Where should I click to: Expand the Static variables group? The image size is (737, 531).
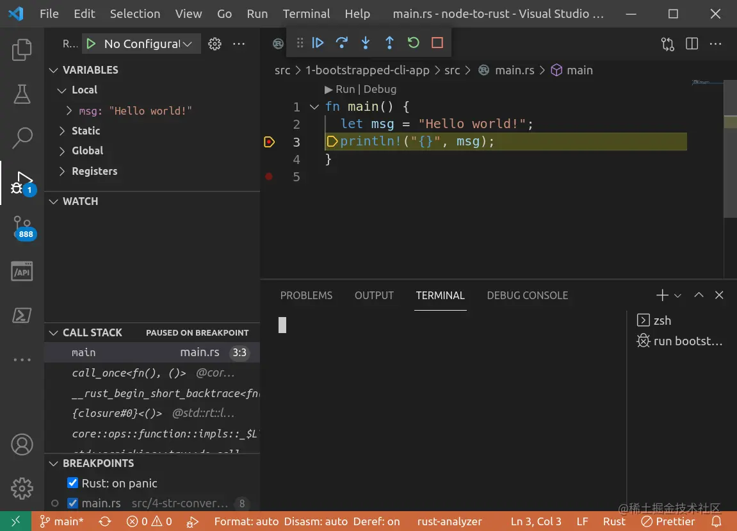coord(62,131)
